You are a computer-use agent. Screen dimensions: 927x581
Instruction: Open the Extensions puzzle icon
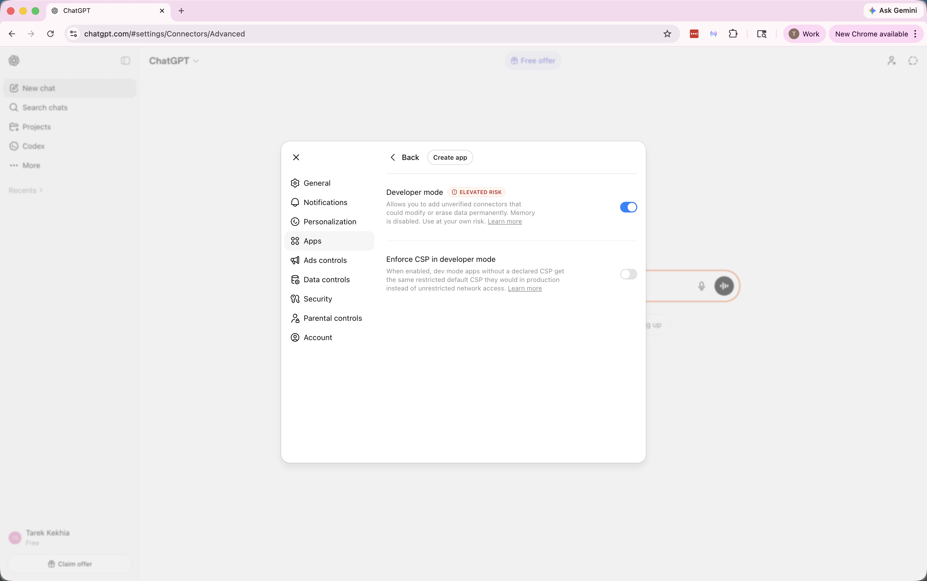(733, 34)
